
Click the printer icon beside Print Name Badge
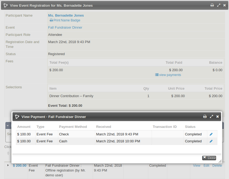(51, 20)
